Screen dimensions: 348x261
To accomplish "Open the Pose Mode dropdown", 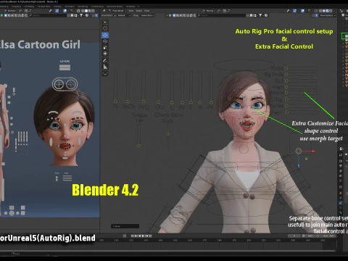I will pos(117,11).
